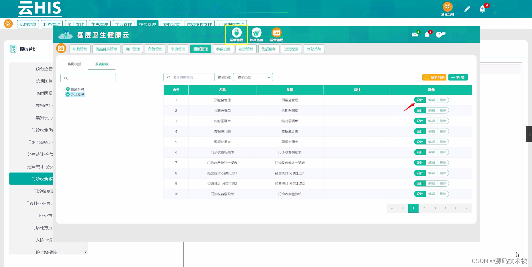
Task: Go to page 3 in pagination
Action: click(x=435, y=208)
